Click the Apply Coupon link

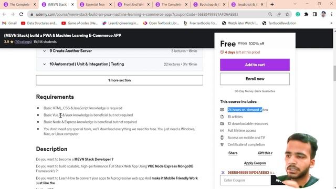click(x=255, y=163)
